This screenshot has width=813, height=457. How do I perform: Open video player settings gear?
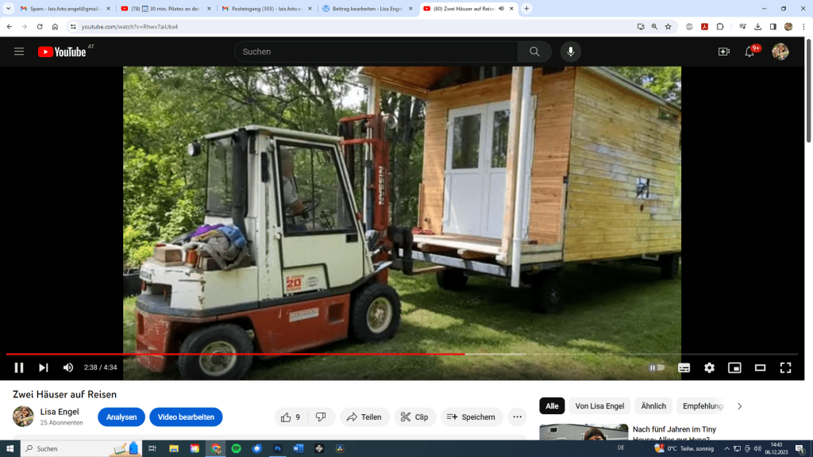tap(709, 367)
